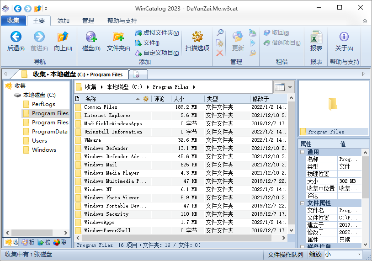
Task: Collapse the Disk Info properties group
Action: pyautogui.click(x=303, y=246)
